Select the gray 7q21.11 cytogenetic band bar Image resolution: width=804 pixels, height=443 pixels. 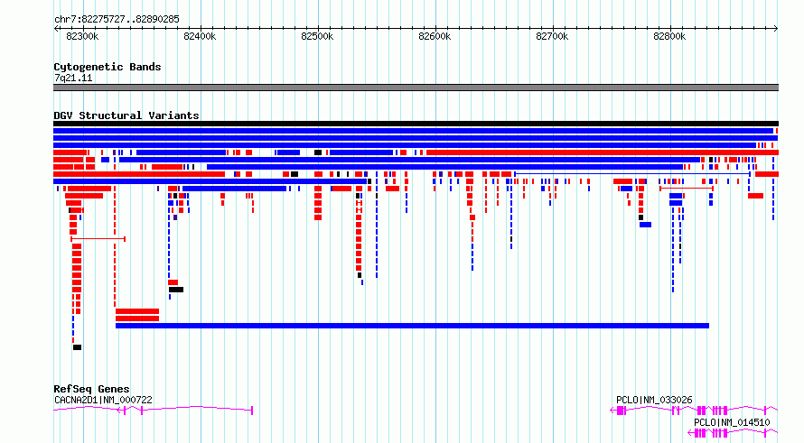[416, 88]
